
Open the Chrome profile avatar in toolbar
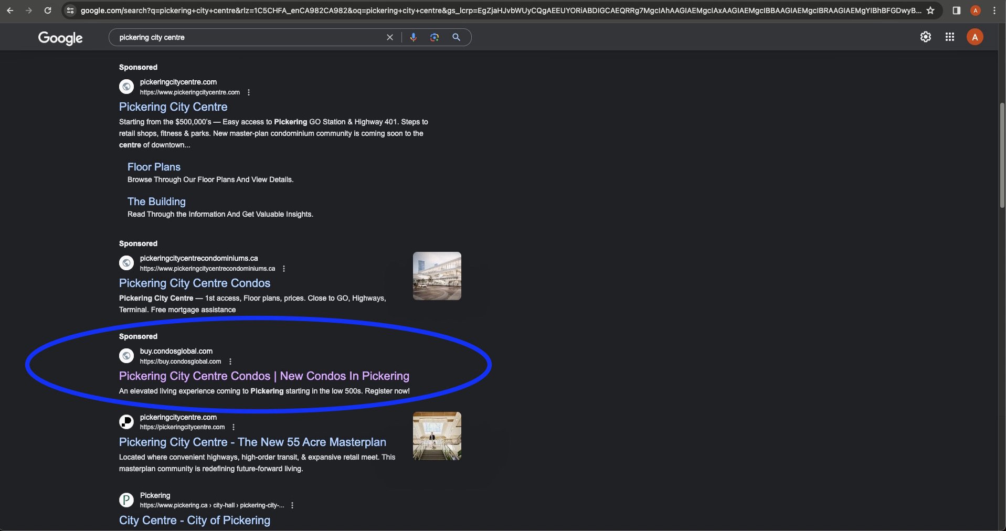click(976, 10)
